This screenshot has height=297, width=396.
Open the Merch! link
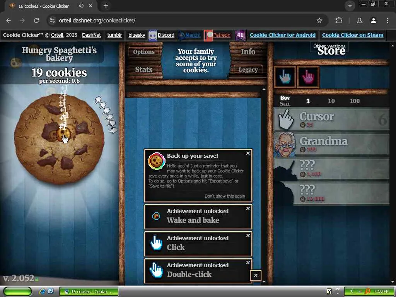pyautogui.click(x=193, y=35)
